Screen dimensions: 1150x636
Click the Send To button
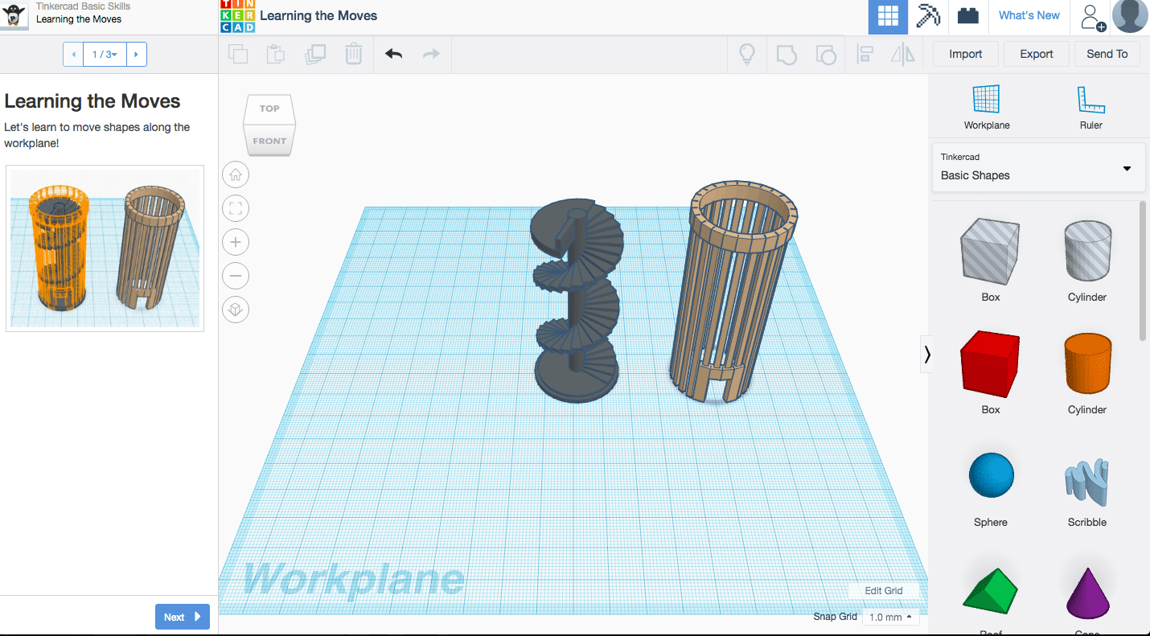[1107, 54]
